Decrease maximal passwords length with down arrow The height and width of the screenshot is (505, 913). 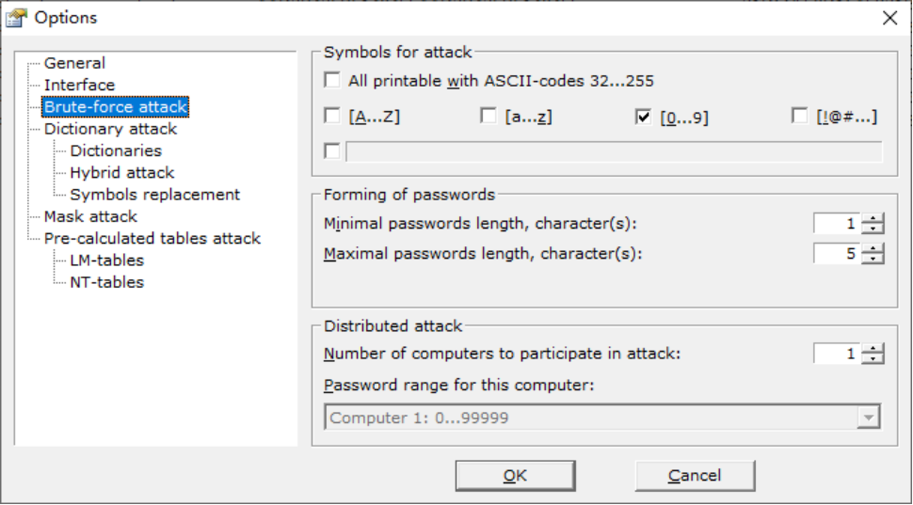click(875, 260)
